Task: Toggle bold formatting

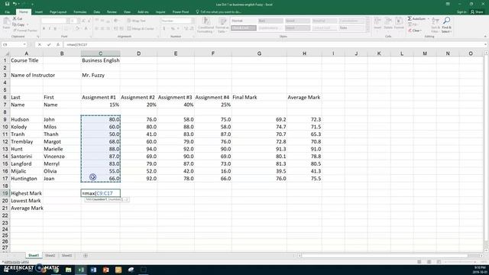Action: [44, 28]
